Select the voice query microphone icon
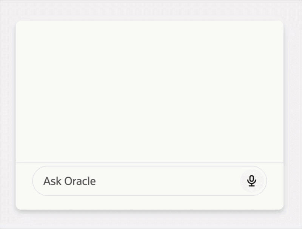Screen dimensions: 302x229 click(252, 181)
